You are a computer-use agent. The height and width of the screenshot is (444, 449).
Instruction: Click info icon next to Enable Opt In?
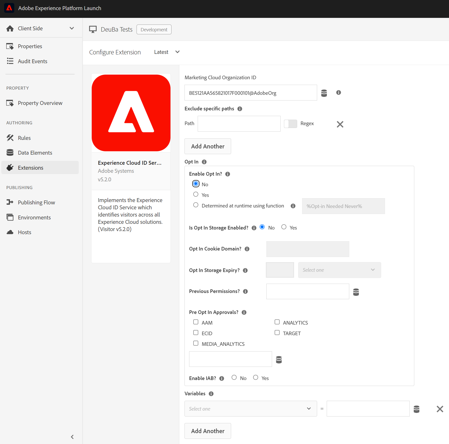coord(227,174)
